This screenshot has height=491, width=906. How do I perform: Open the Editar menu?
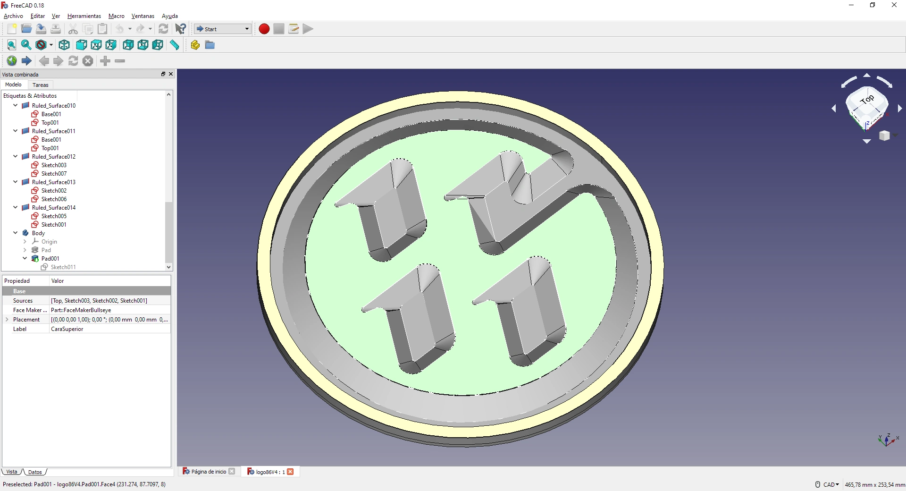38,16
